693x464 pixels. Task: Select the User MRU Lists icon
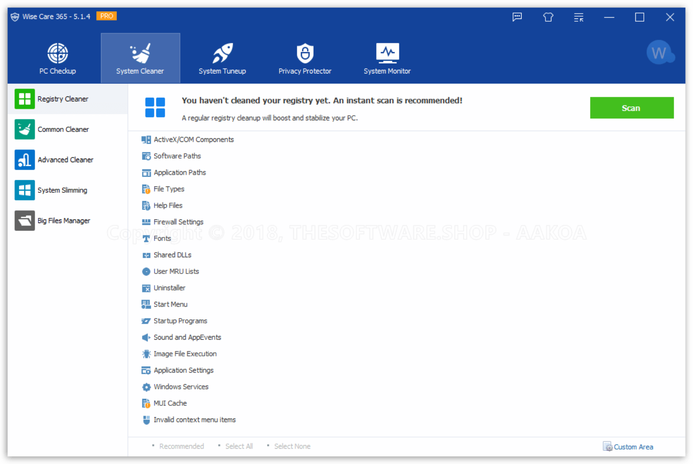pos(146,272)
